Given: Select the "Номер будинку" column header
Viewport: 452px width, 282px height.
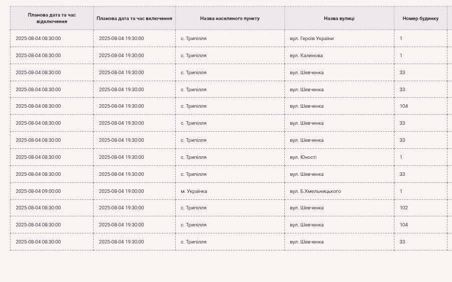Looking at the screenshot, I should tap(420, 19).
